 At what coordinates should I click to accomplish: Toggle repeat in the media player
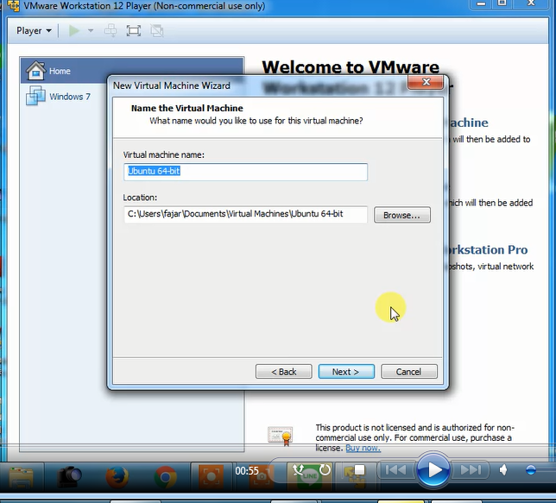325,470
